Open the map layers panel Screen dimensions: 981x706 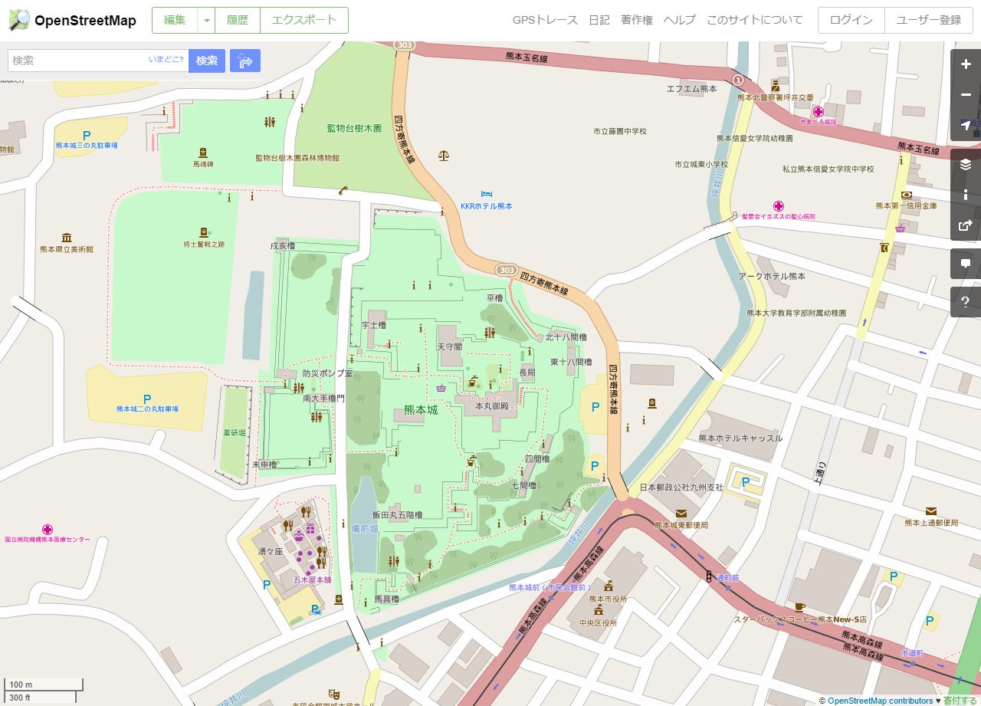pyautogui.click(x=966, y=164)
